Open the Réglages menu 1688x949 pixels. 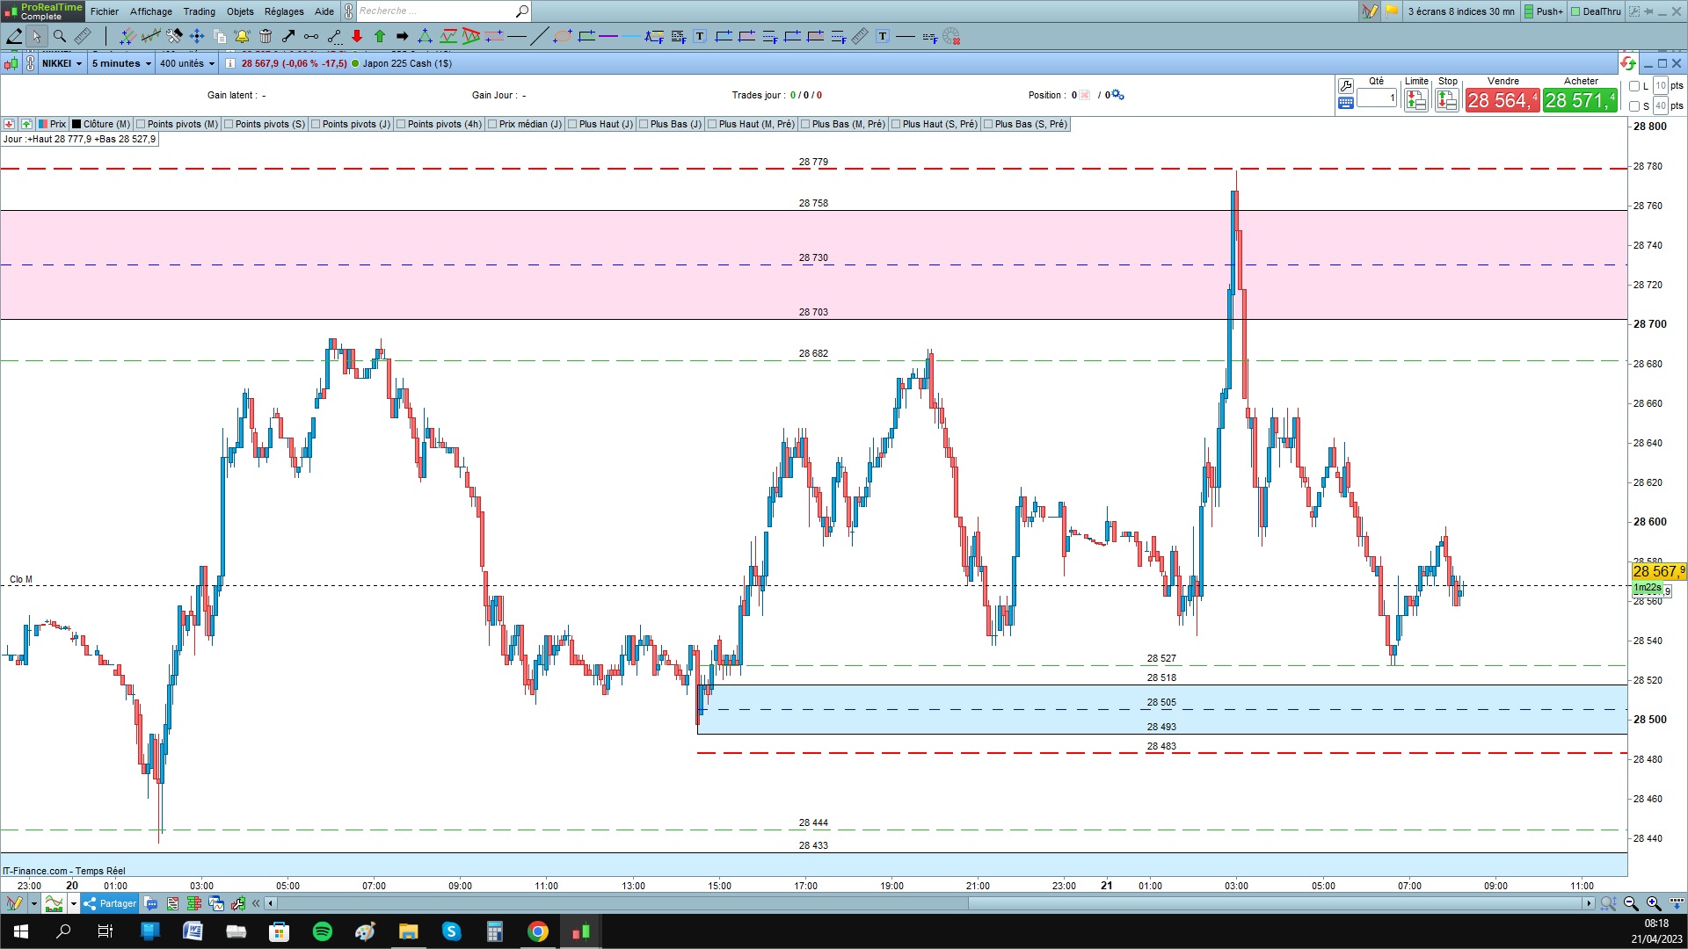click(x=284, y=11)
